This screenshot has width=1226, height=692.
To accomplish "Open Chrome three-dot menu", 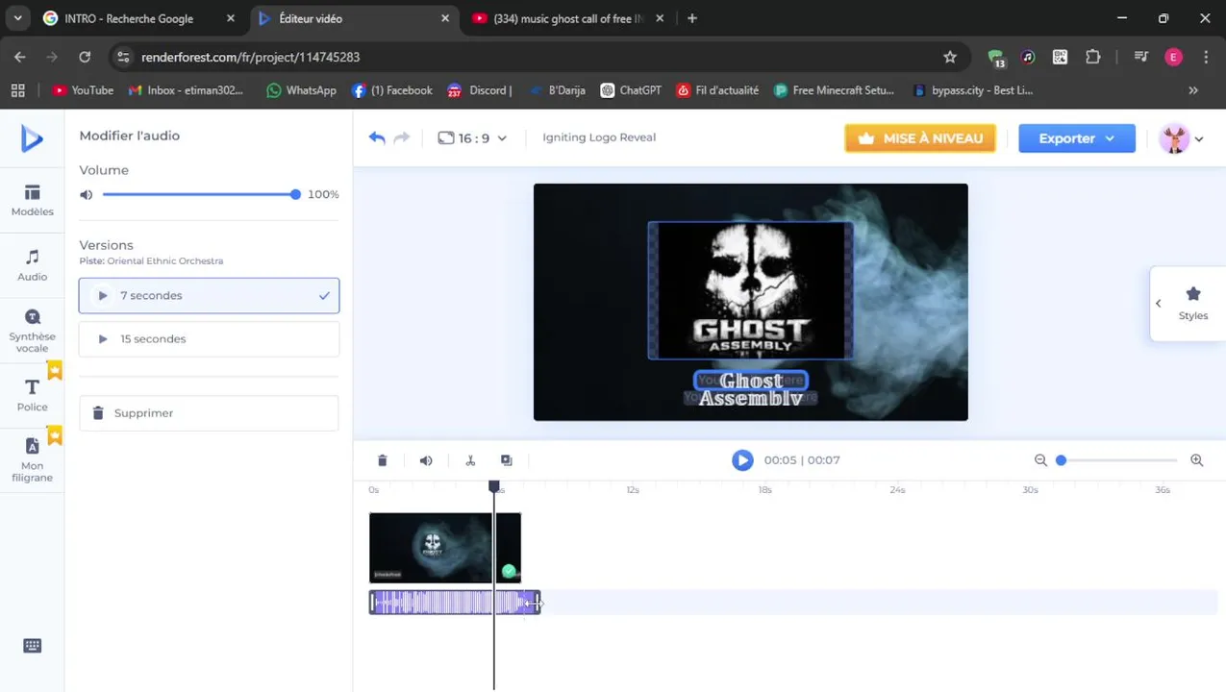I will click(1206, 57).
